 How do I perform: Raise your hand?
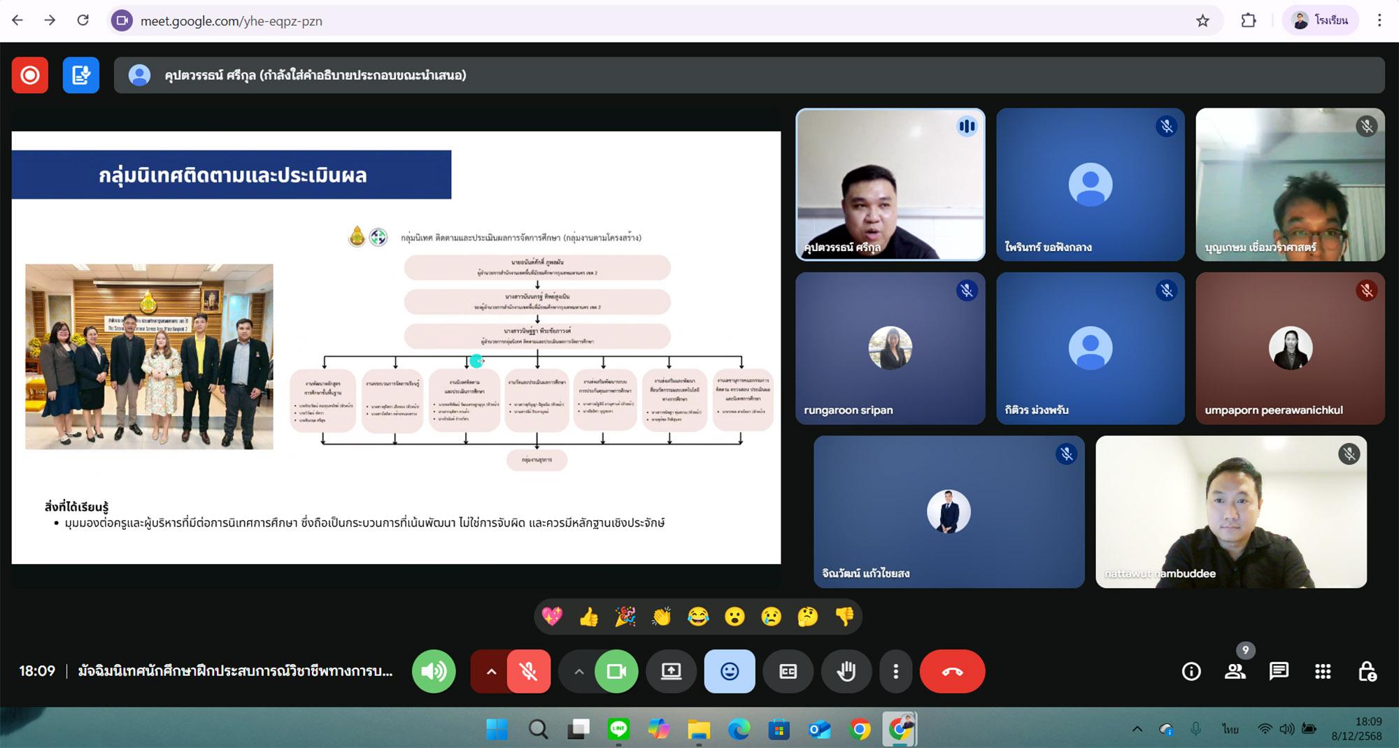pyautogui.click(x=846, y=671)
